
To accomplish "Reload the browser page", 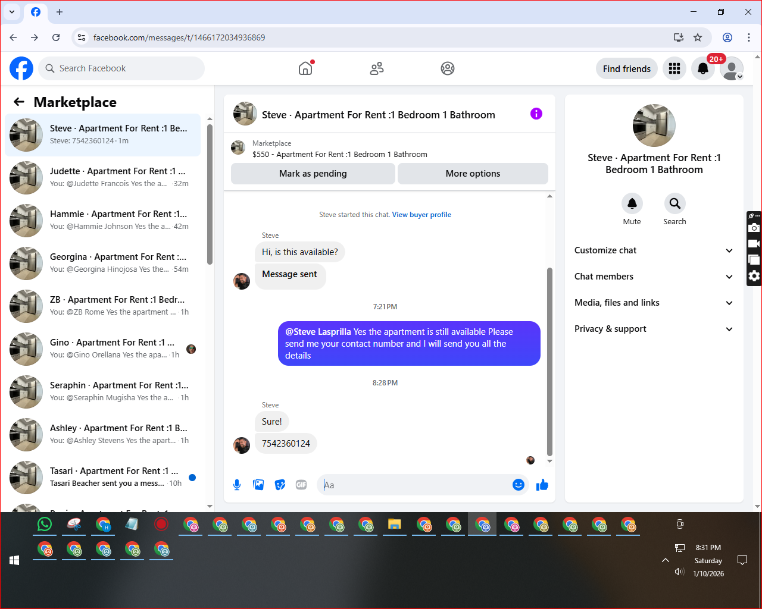I will (56, 37).
